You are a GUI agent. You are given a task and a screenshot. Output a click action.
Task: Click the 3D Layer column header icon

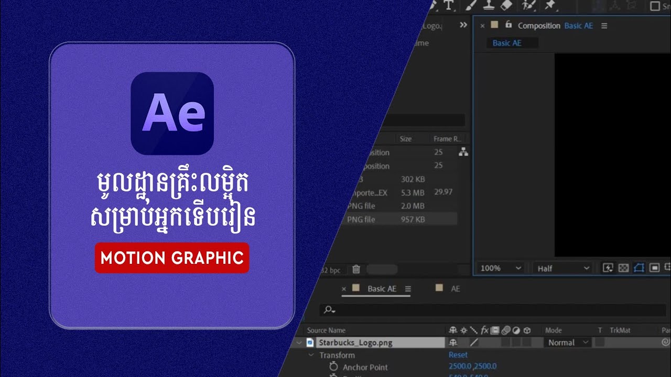[527, 330]
